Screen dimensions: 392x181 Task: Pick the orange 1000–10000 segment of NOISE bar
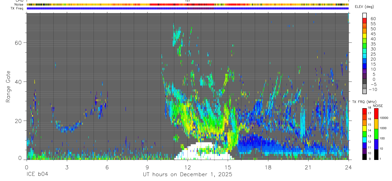(376, 124)
